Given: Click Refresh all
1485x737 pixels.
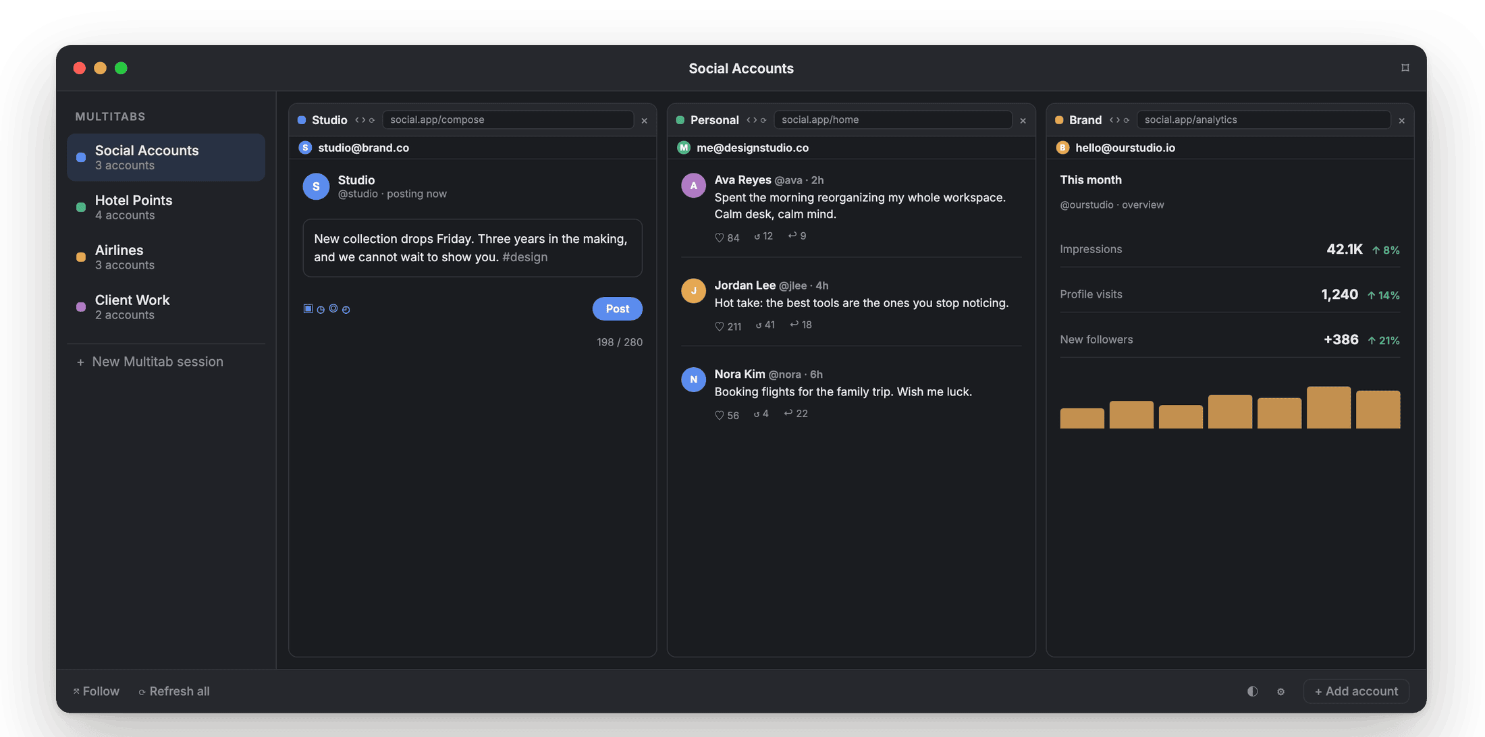Looking at the screenshot, I should tap(174, 691).
